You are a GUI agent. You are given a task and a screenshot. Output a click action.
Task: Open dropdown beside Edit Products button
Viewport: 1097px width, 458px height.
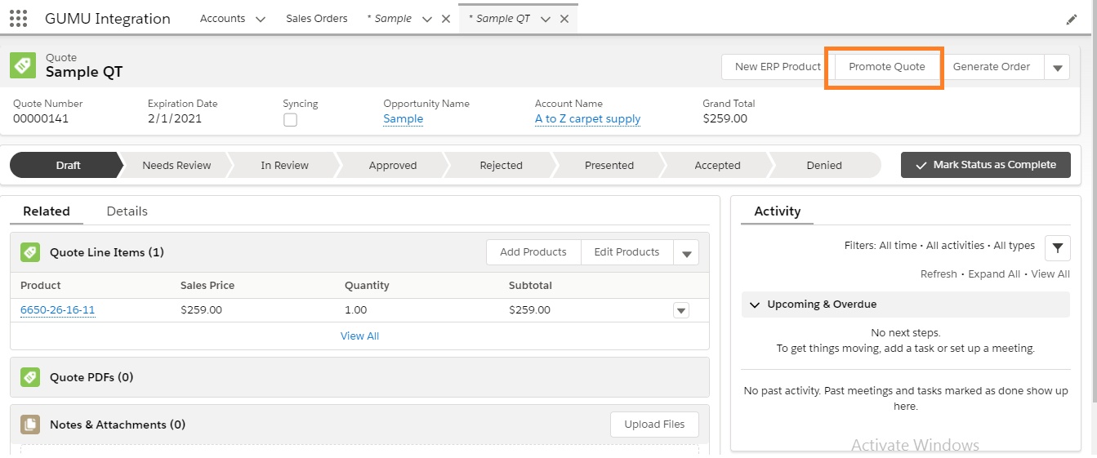(686, 253)
